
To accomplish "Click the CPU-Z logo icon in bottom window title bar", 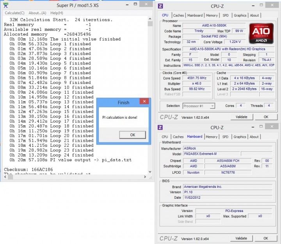I will (160, 128).
